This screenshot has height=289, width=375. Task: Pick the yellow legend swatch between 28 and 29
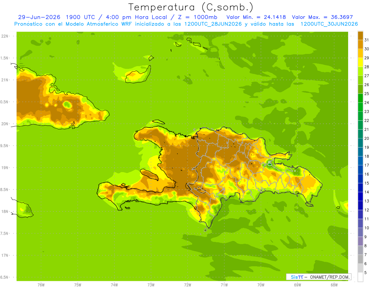coord(360,62)
